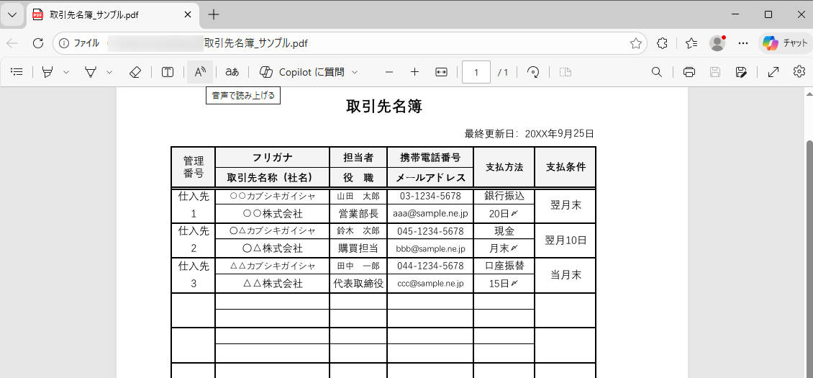Screen dimensions: 813x378
Task: Open the translate (aあ) tool
Action: 232,72
